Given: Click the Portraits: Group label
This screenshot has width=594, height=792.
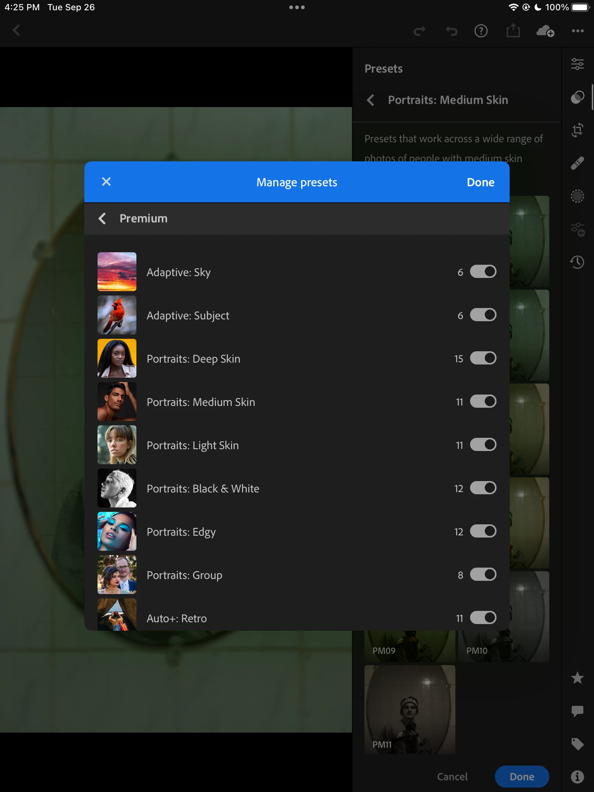Looking at the screenshot, I should point(184,575).
